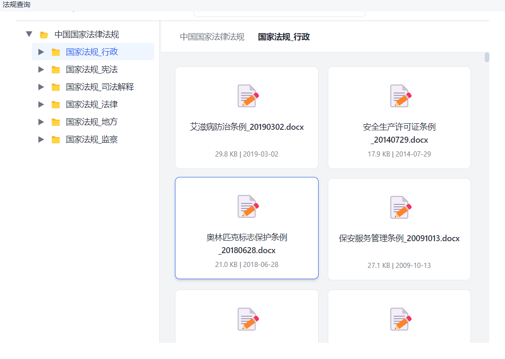Open the file name 保安服务管理条例_20091013.docx
Viewport: 505px width, 359px height.
coord(399,238)
